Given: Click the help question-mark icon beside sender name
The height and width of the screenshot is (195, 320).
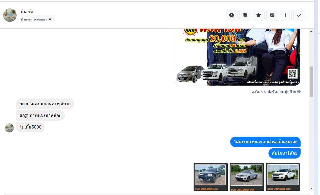Looking at the screenshot, I should pos(299,91).
